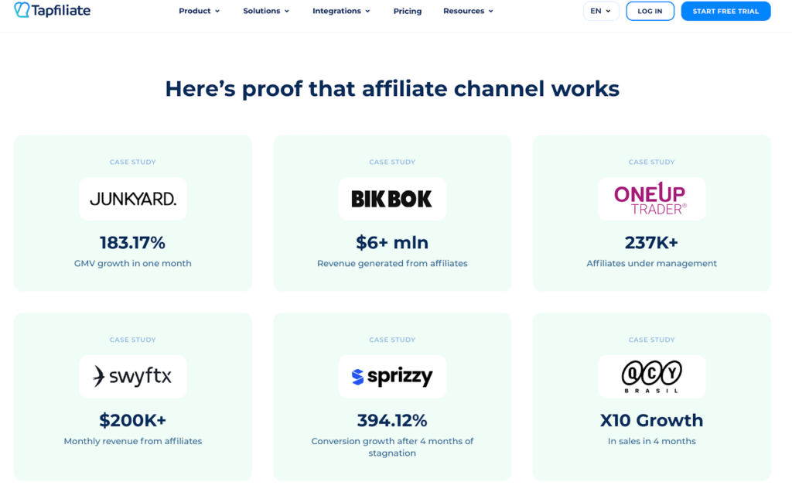Select the QCY Brasil logo
Screen dimensions: 792x489
tap(651, 377)
